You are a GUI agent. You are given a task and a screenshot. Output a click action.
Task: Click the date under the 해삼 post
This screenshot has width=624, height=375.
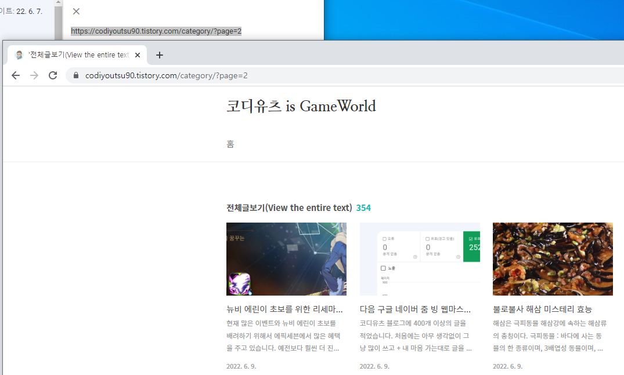coord(507,366)
